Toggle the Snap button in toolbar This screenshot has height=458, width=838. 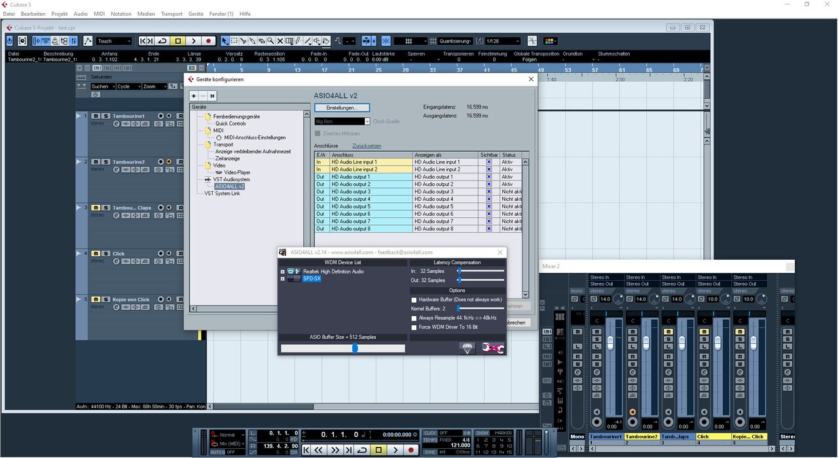(x=386, y=41)
